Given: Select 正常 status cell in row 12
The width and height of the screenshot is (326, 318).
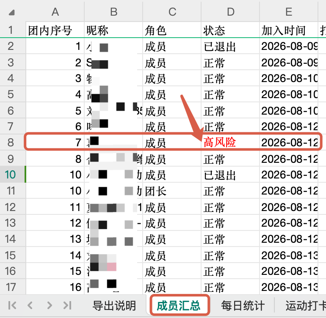Looking at the screenshot, I should [x=230, y=207].
